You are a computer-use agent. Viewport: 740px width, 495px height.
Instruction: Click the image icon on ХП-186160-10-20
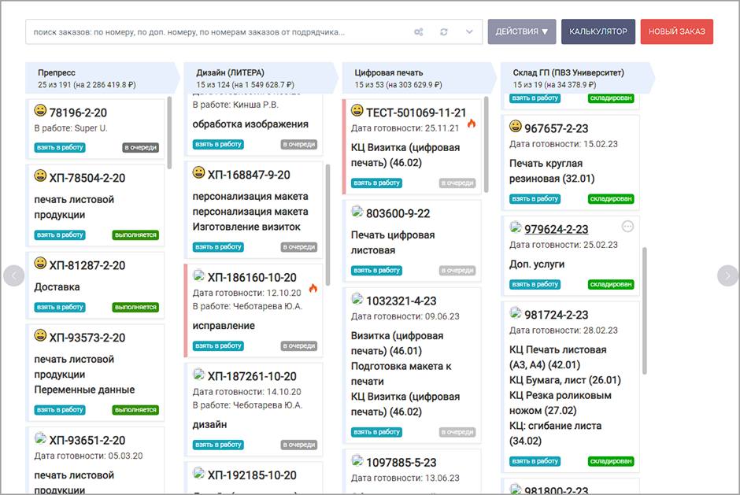tap(198, 275)
